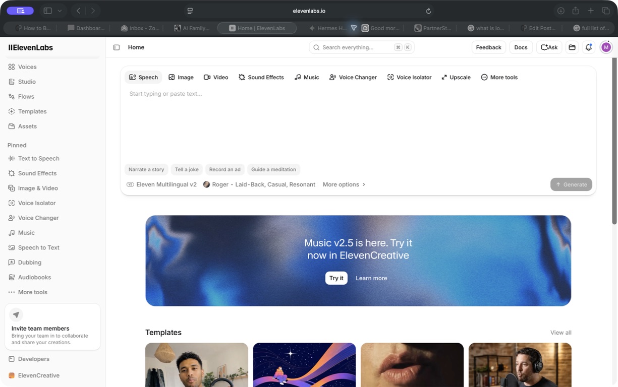Open the notifications bell
Image resolution: width=618 pixels, height=387 pixels.
589,47
